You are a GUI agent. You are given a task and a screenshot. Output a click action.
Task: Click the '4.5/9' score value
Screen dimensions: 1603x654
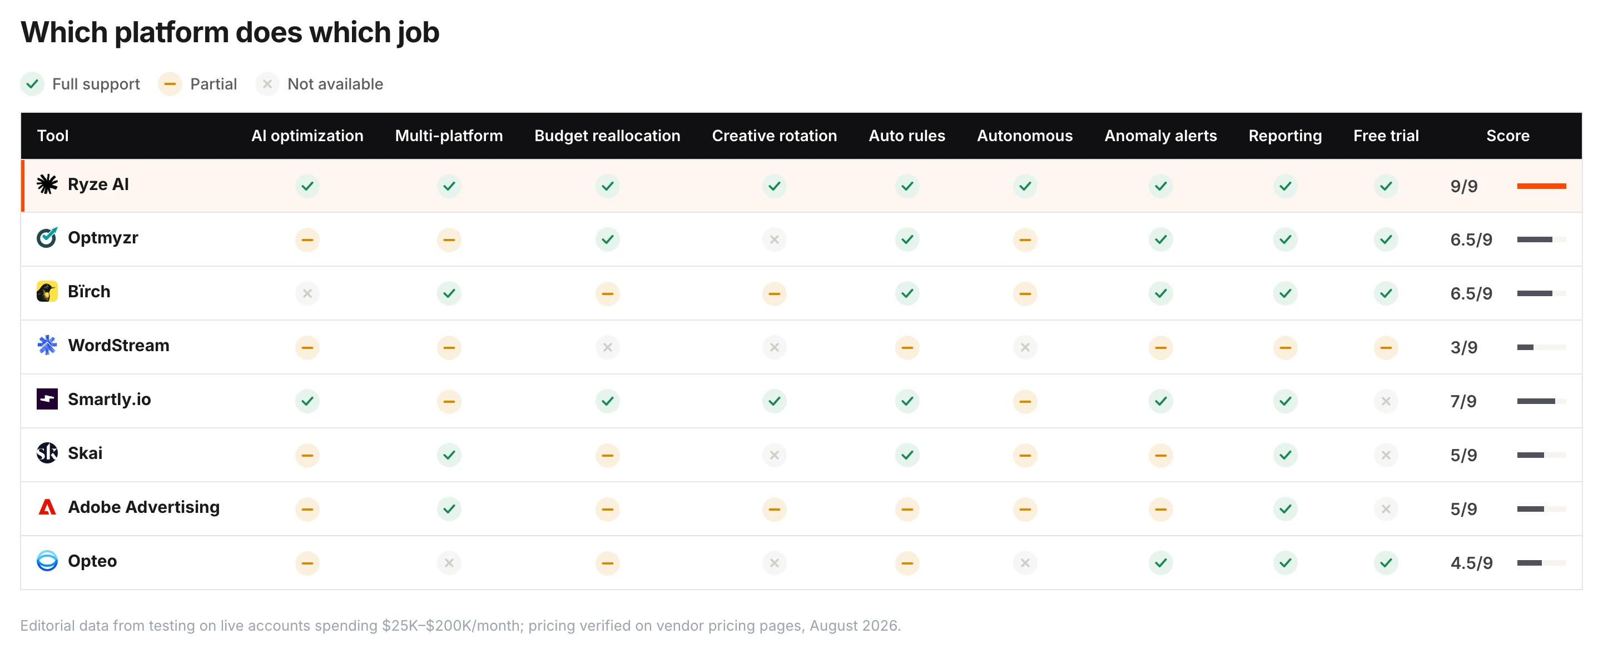(x=1471, y=563)
